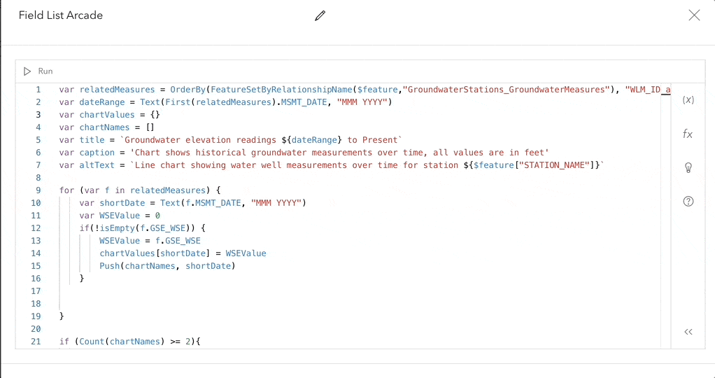Click the "MMM YYYY" string on line 2
This screenshot has height=378, width=715.
pos(362,102)
